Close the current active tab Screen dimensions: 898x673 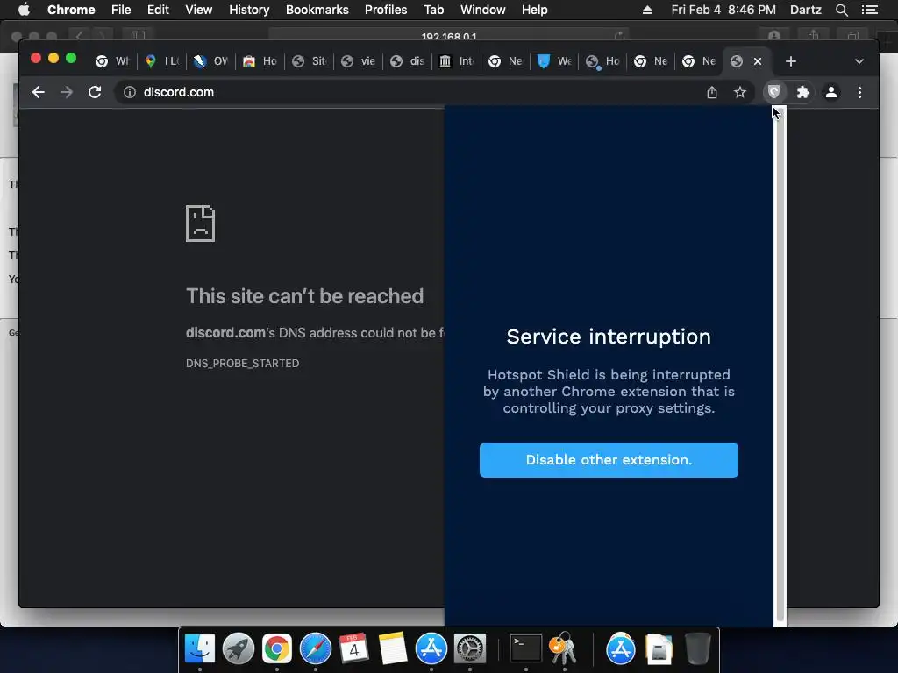pyautogui.click(x=758, y=61)
